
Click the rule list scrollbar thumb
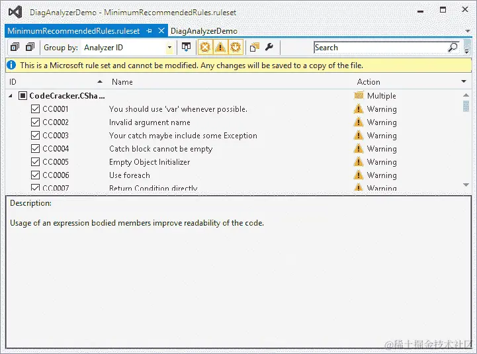[466, 107]
